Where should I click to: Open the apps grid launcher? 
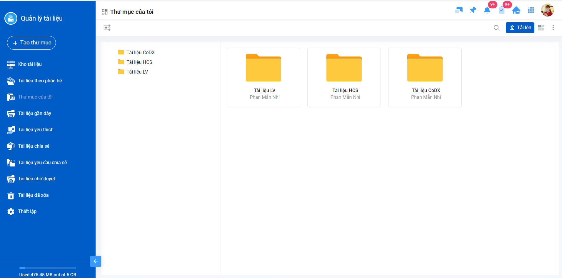pyautogui.click(x=531, y=10)
